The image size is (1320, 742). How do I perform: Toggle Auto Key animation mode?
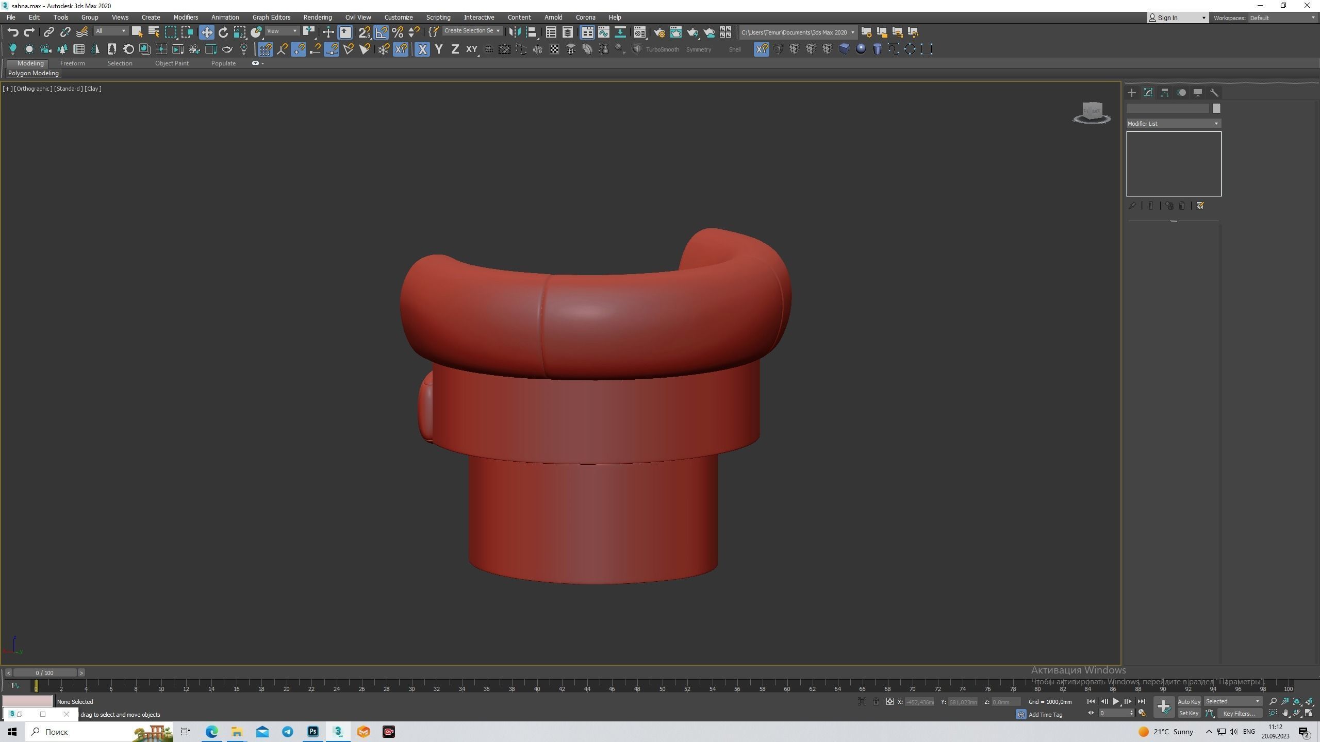[1189, 701]
